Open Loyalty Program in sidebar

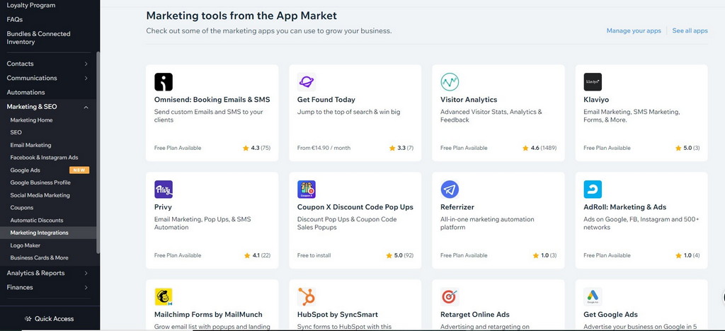click(31, 5)
